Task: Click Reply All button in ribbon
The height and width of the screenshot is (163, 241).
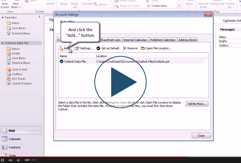Action: [x=75, y=4]
